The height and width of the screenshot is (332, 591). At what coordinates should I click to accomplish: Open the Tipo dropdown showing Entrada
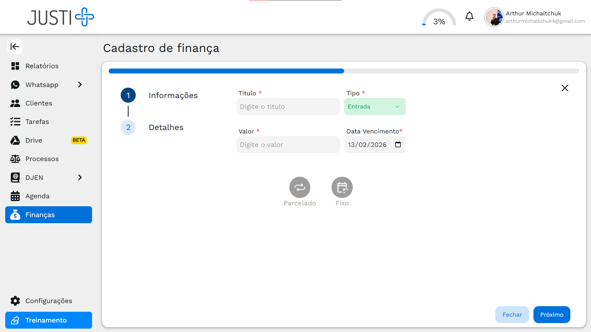(x=375, y=106)
